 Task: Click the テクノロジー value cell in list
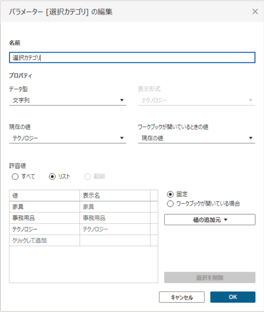click(44, 229)
